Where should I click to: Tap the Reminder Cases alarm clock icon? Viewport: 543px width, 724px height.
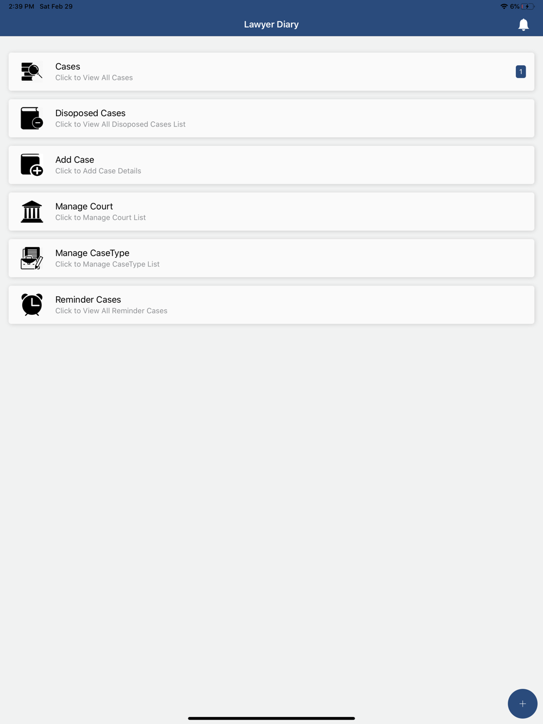coord(31,305)
